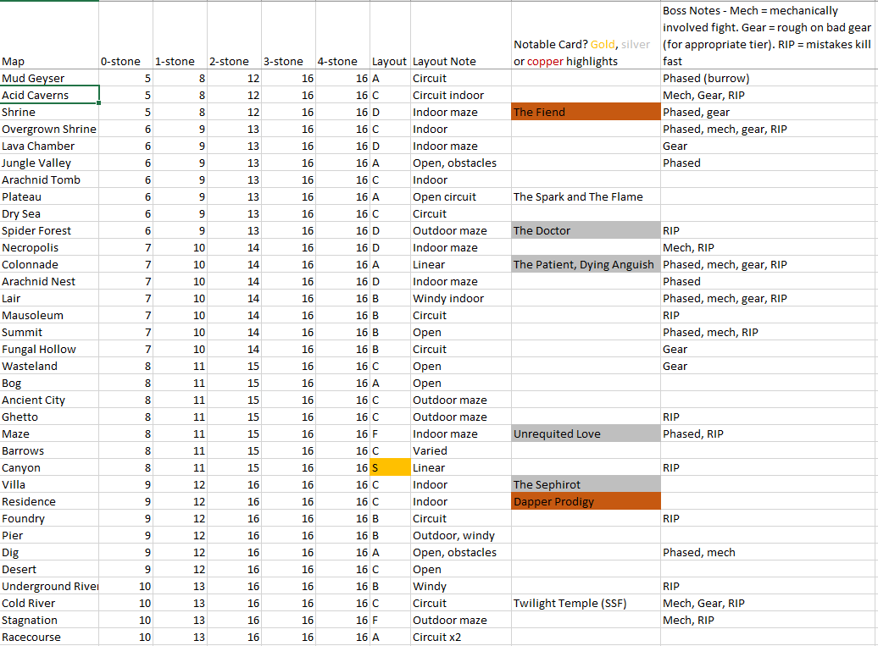Click the Summit map cell
The width and height of the screenshot is (878, 646).
point(49,332)
